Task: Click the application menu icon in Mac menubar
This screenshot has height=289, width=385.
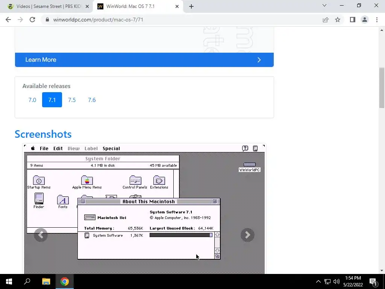Action: point(255,148)
